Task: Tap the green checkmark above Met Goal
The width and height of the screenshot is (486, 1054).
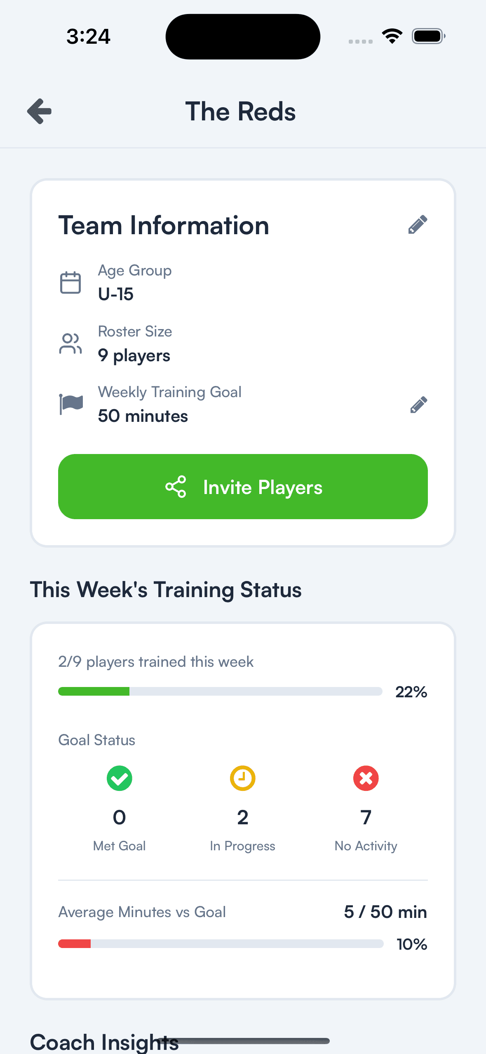Action: [x=119, y=778]
